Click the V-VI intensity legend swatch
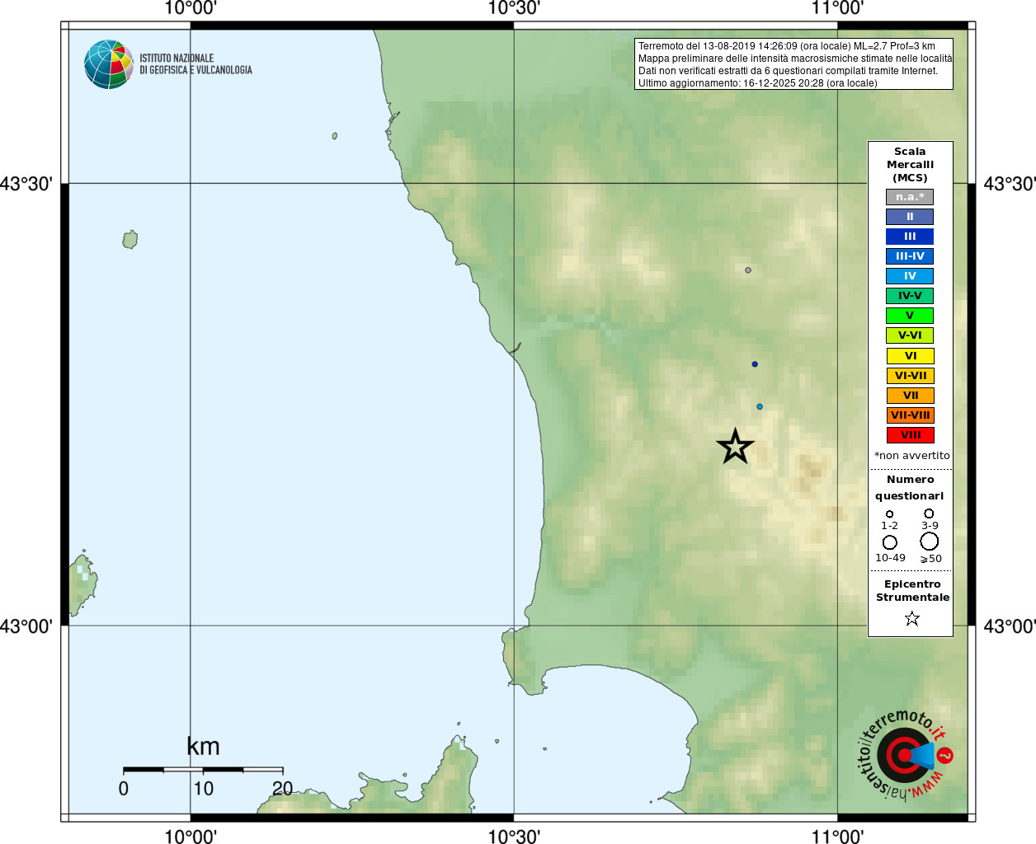 [x=910, y=335]
